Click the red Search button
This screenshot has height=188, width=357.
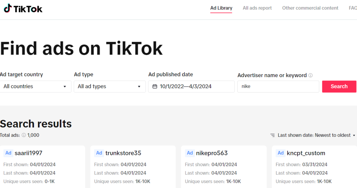339,86
